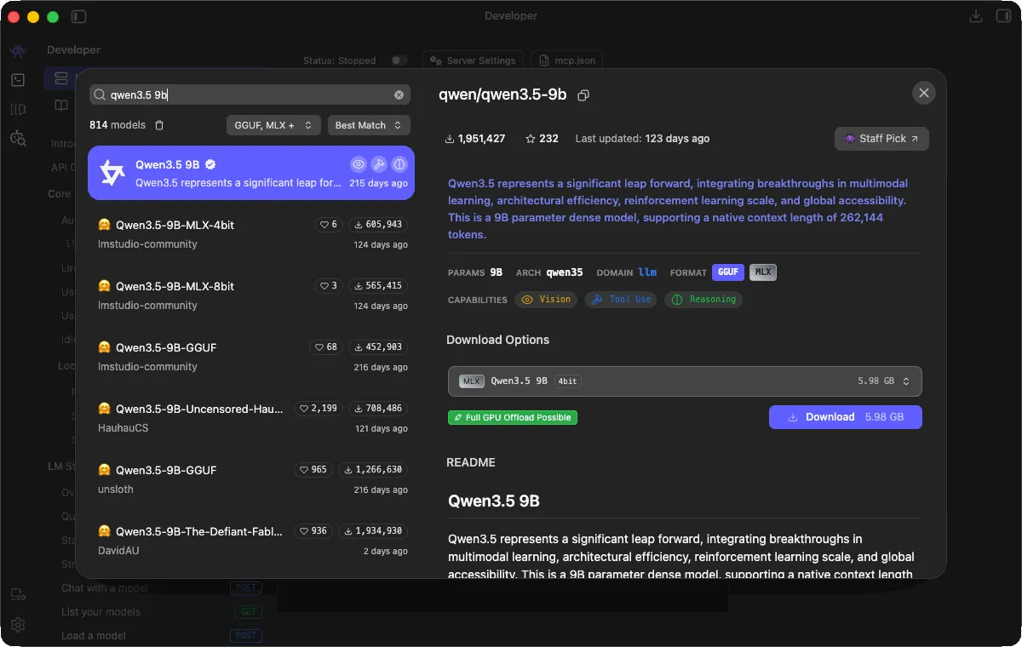Select the Qwen3.5 9B staff pick result
Screen dimensions: 1022x647
pos(251,173)
